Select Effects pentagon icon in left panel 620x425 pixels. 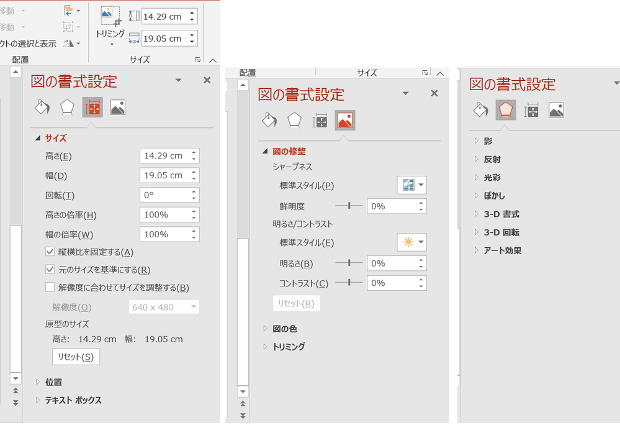[67, 107]
